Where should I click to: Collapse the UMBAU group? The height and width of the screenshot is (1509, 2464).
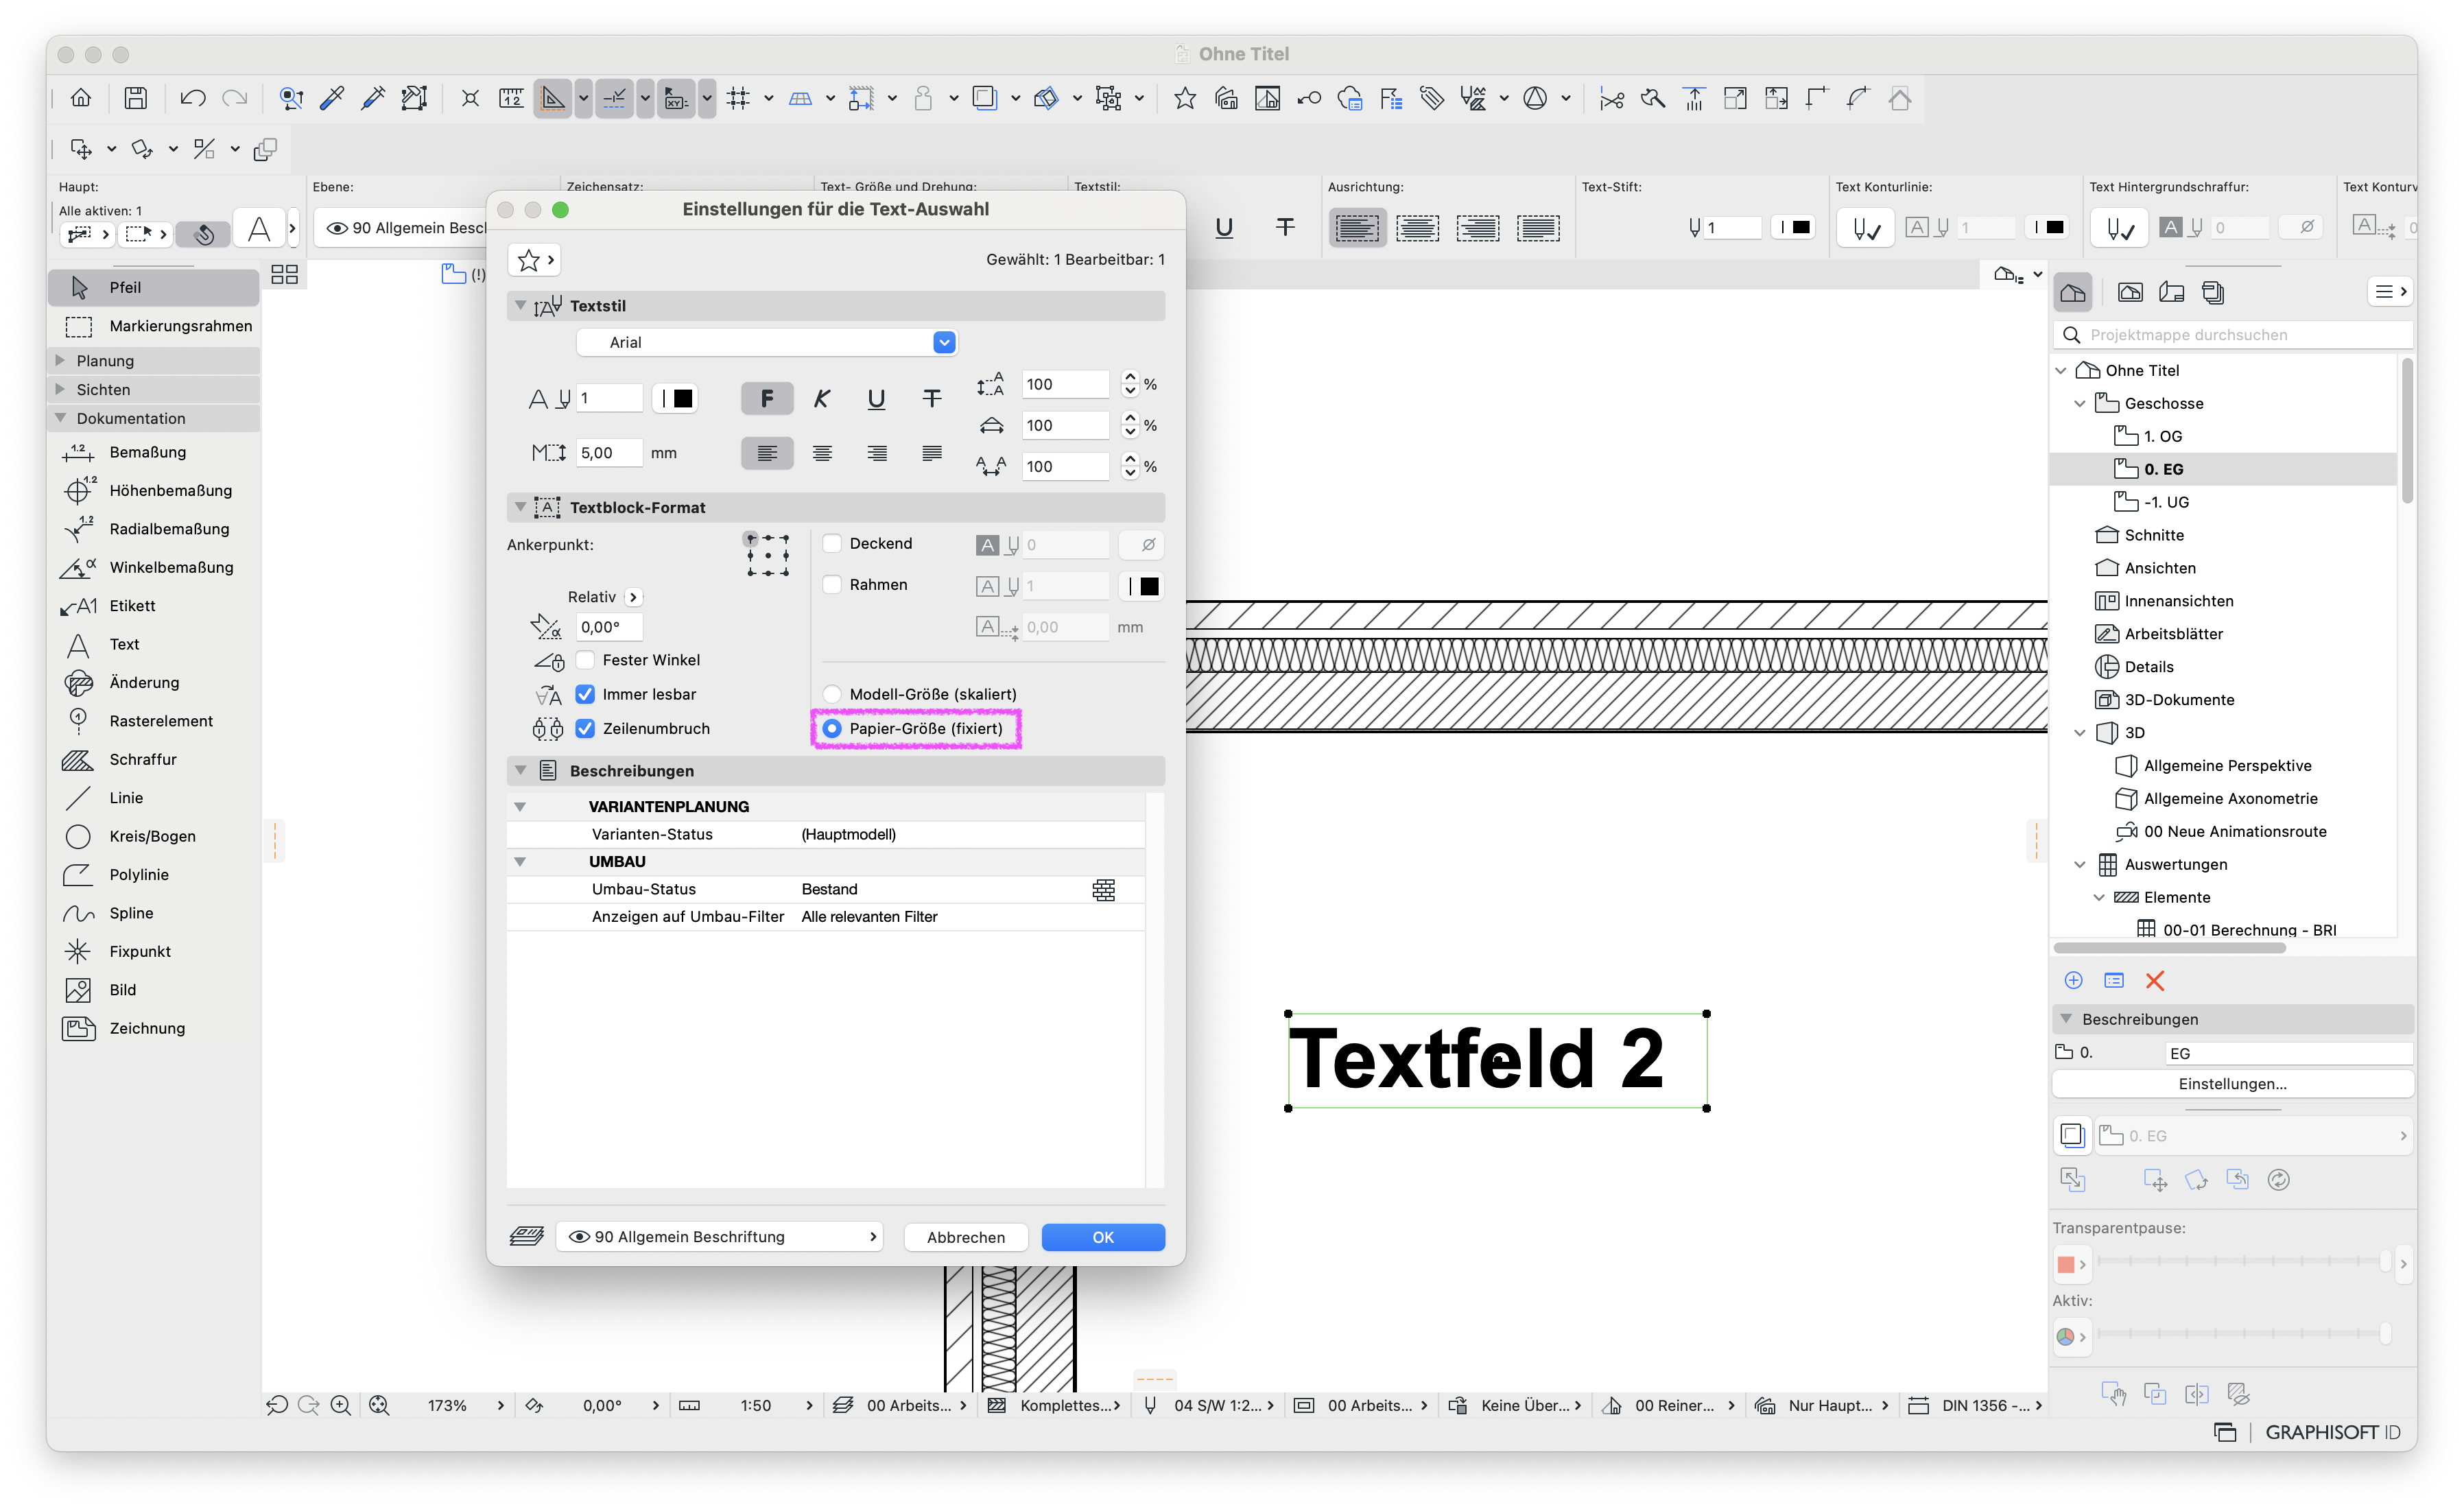pos(520,862)
